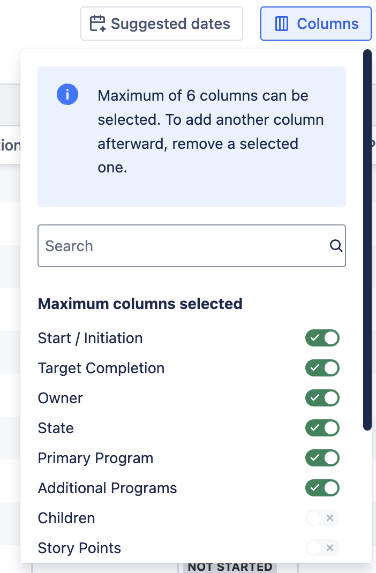This screenshot has width=376, height=573.
Task: Switch off the State column
Action: (322, 428)
